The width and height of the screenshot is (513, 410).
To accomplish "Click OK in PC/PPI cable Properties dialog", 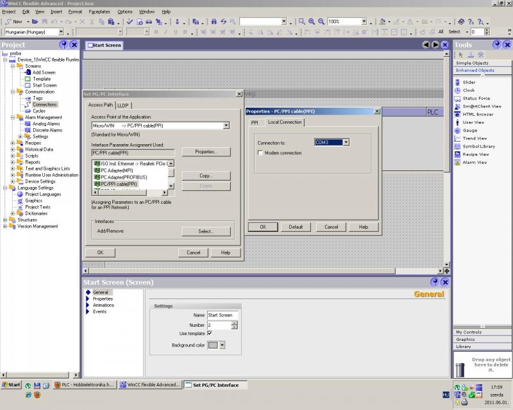I will click(x=263, y=227).
